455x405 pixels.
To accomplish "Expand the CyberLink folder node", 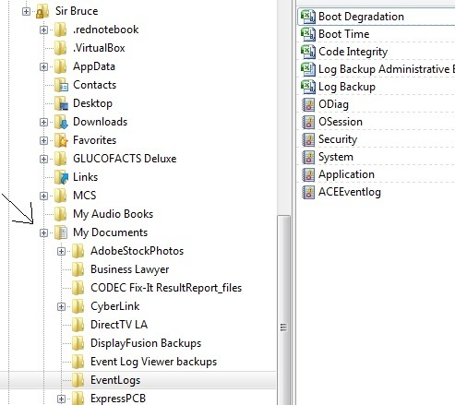I will (x=61, y=306).
